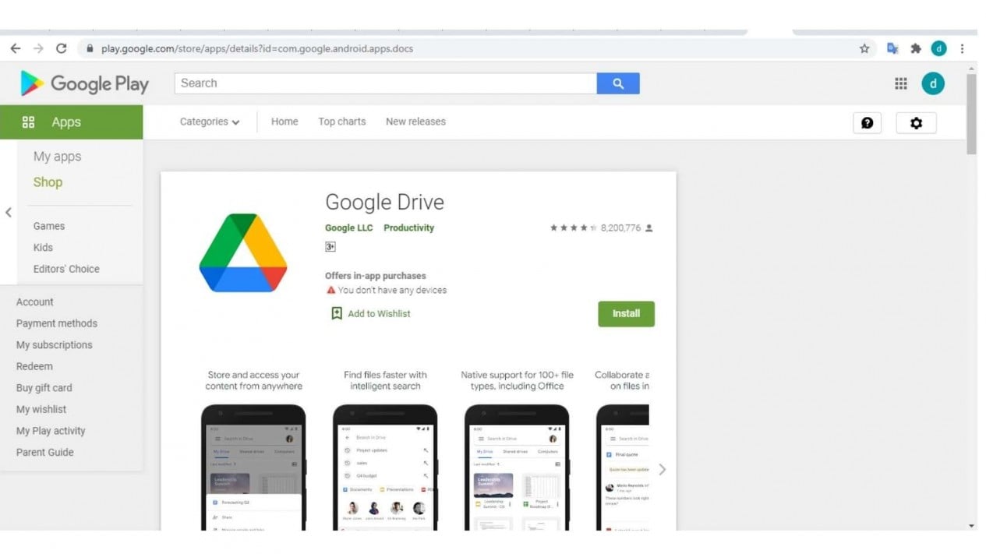Click the 3+ content rating badge

click(x=330, y=247)
